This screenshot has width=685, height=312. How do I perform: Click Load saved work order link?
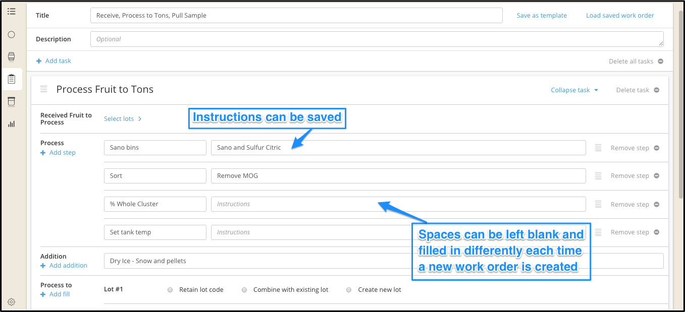coord(620,16)
